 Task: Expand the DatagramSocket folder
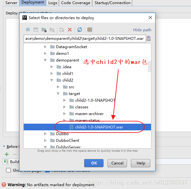click(45, 47)
